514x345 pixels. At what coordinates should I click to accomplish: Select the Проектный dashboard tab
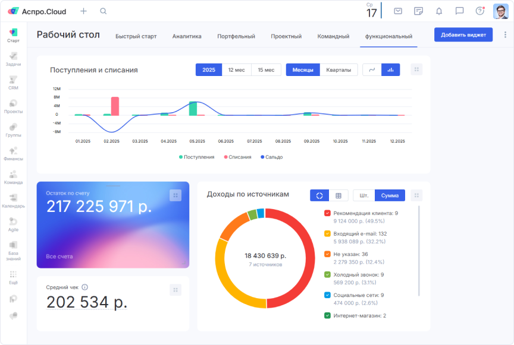click(x=286, y=36)
